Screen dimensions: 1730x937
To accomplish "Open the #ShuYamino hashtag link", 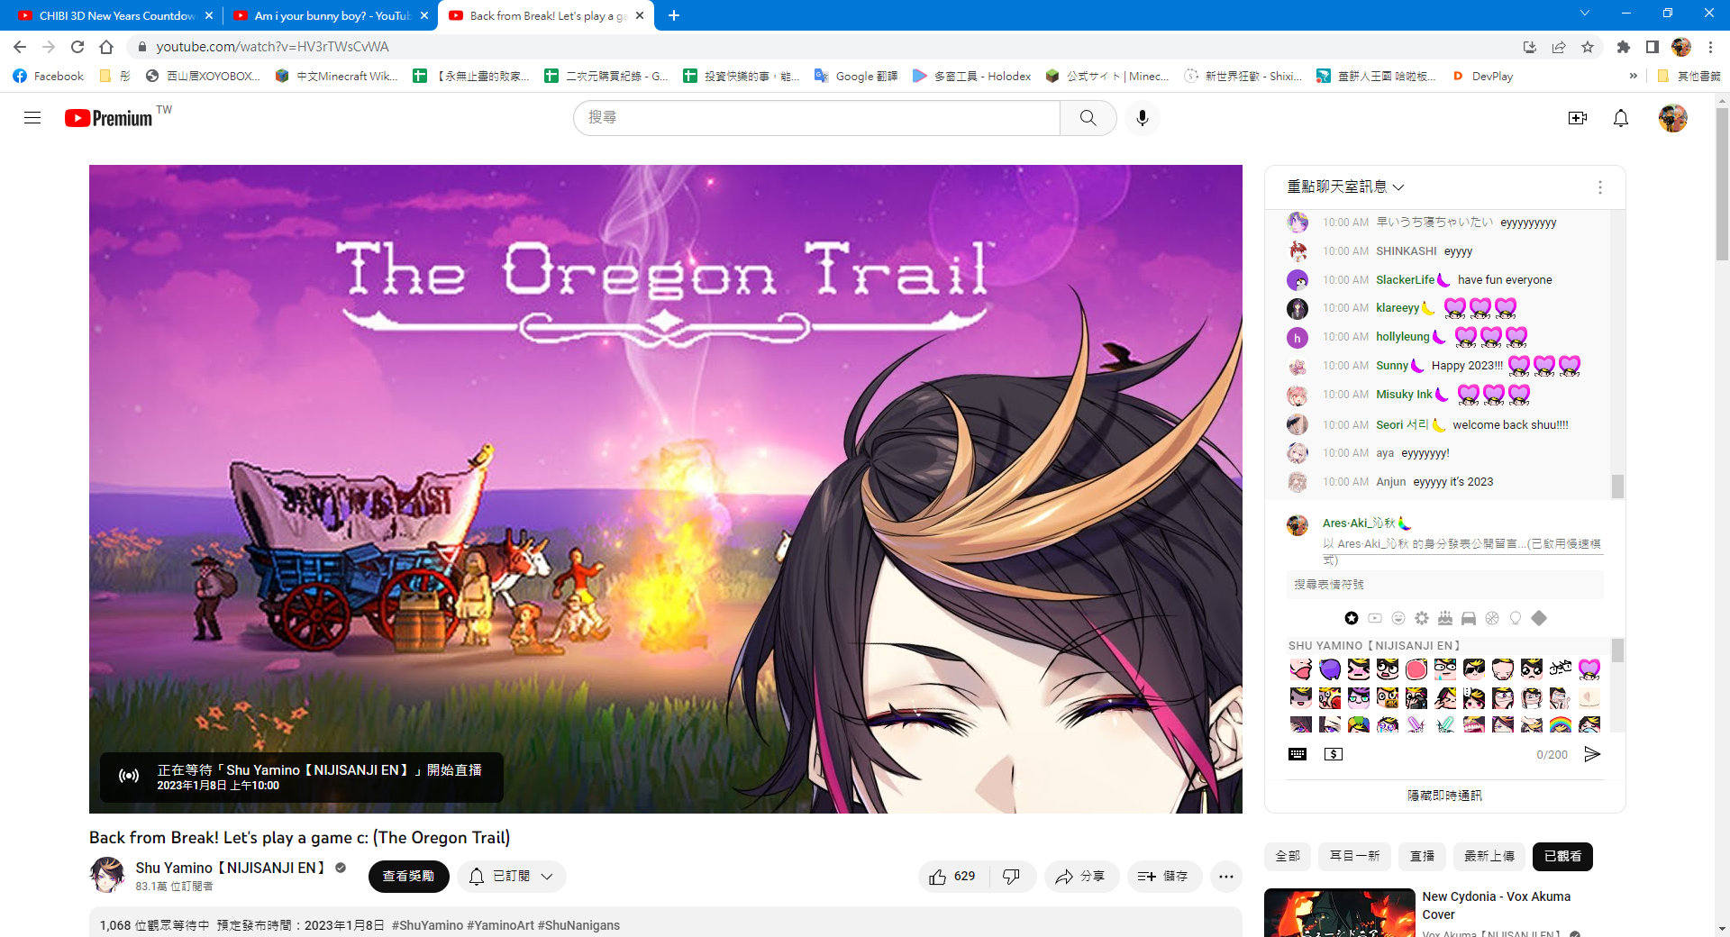I will pos(427,925).
